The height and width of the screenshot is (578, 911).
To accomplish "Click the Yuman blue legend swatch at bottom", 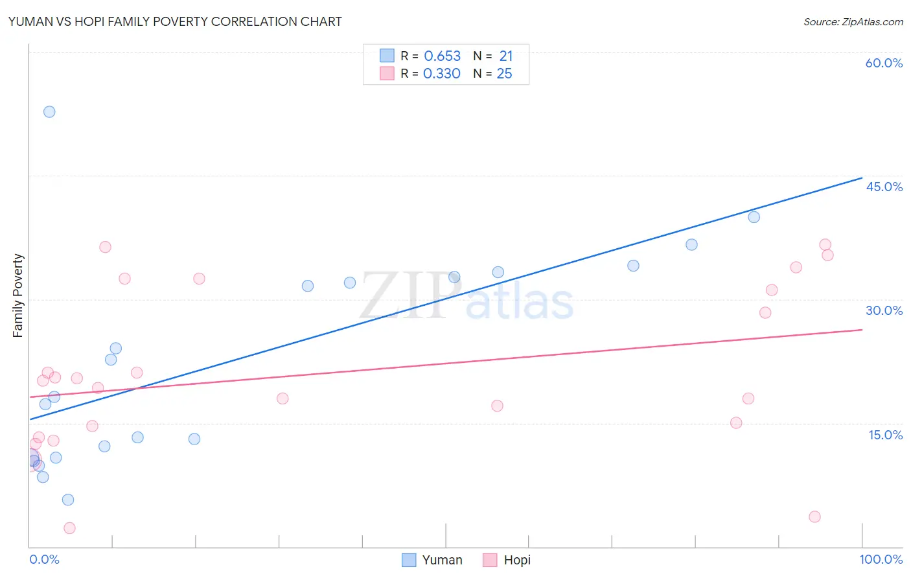I will (409, 560).
